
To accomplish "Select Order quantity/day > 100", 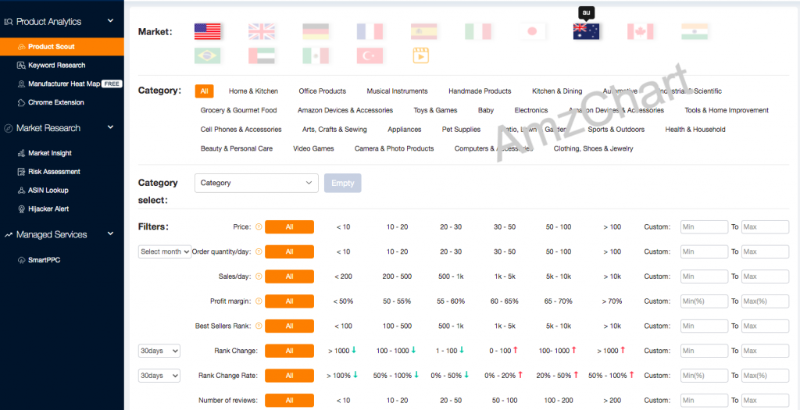I will point(611,251).
